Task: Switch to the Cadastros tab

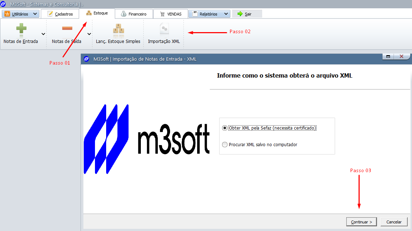Action: 60,14
